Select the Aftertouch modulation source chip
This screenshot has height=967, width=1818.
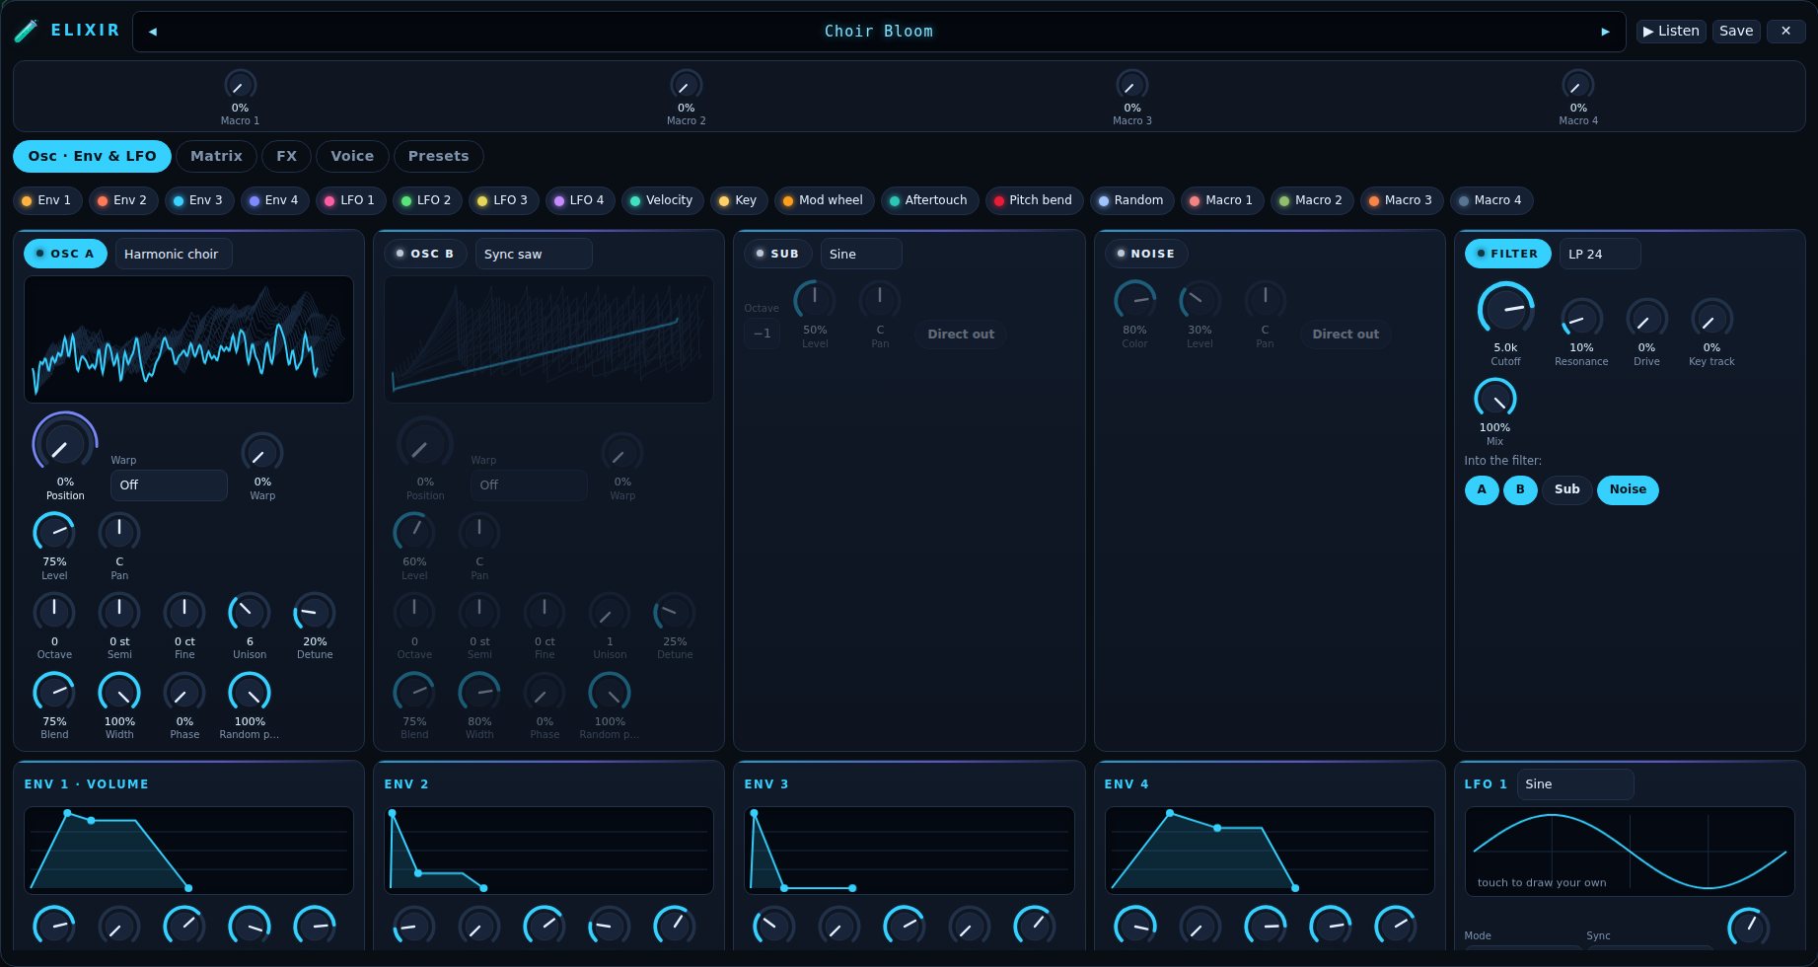[x=929, y=200]
